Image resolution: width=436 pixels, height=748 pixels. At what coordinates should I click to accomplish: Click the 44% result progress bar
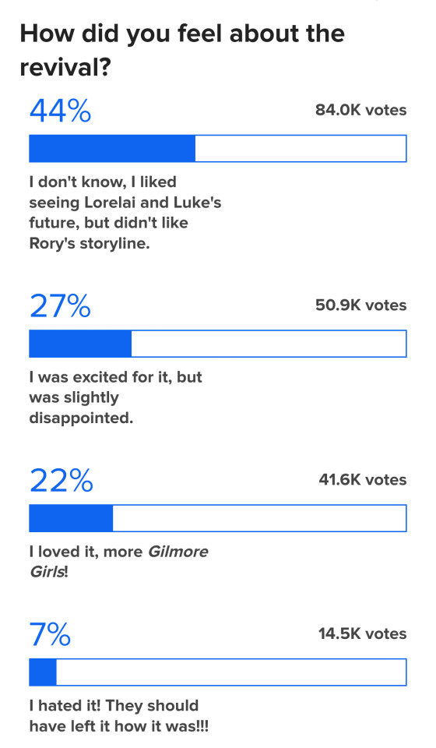pos(218,148)
